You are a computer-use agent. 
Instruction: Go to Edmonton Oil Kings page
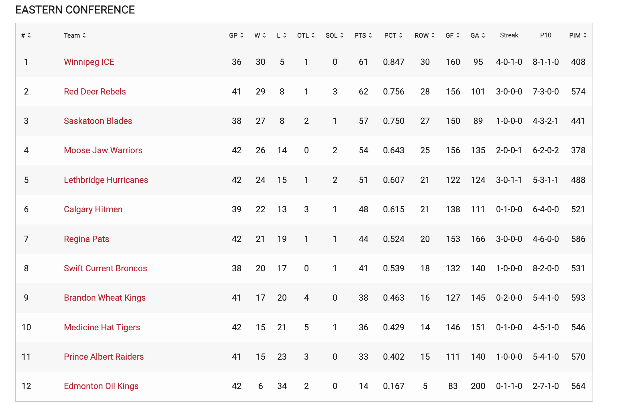pos(101,386)
